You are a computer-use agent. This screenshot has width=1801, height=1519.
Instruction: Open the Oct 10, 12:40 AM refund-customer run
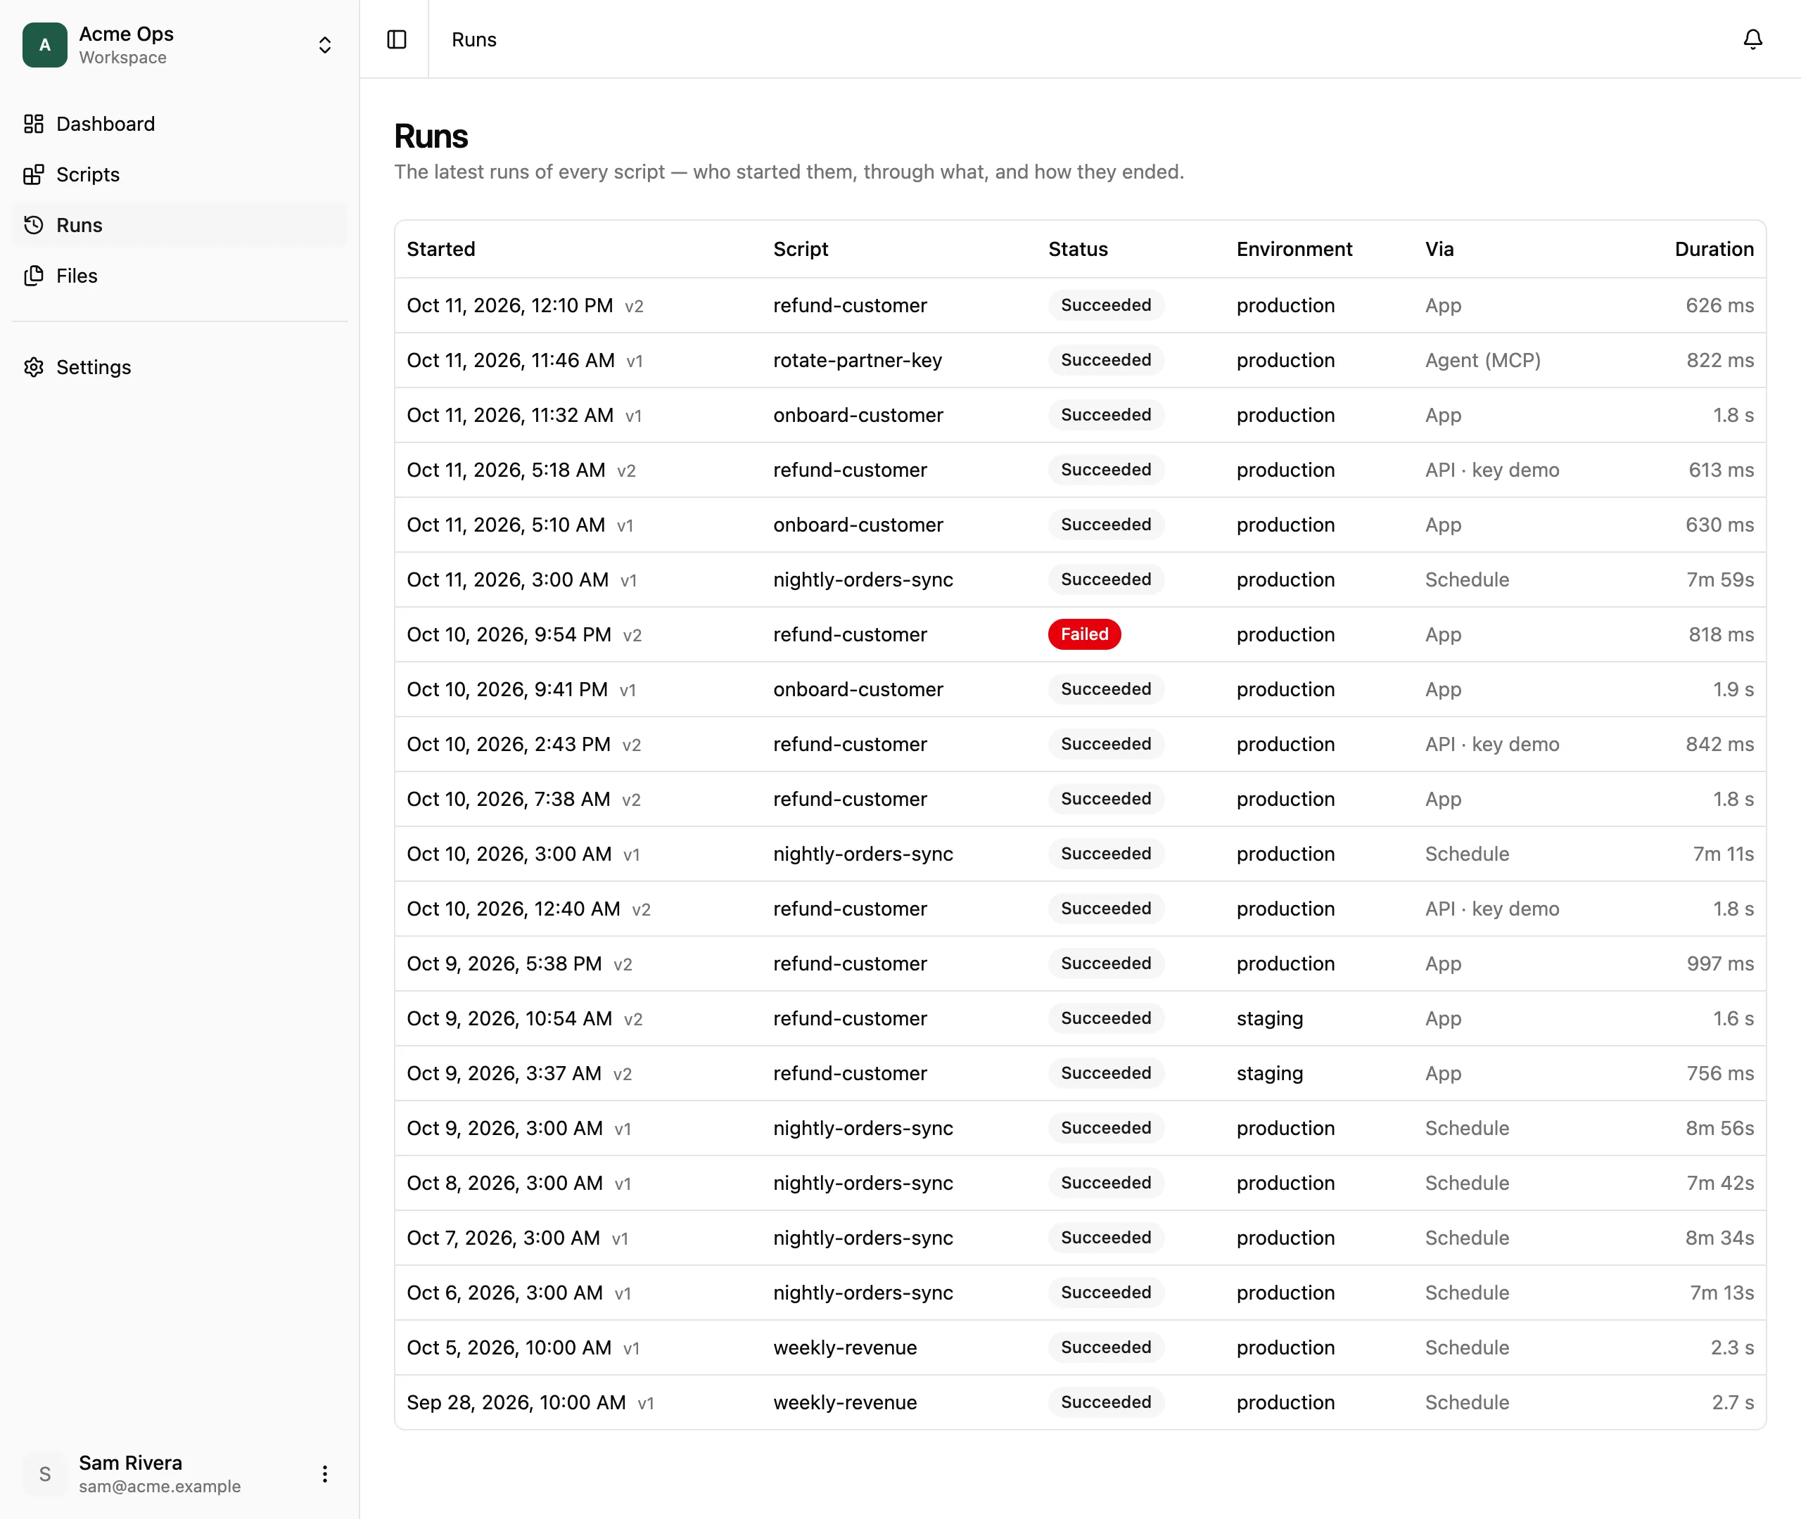[x=1080, y=909]
